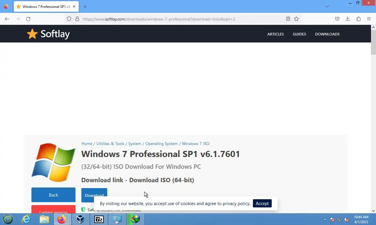Viewport: 376px width, 225px height.
Task: Click the Action Center flag icon
Action: click(x=332, y=219)
